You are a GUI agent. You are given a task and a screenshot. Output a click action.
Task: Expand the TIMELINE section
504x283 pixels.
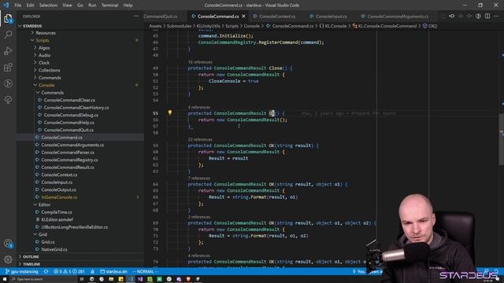click(80, 264)
